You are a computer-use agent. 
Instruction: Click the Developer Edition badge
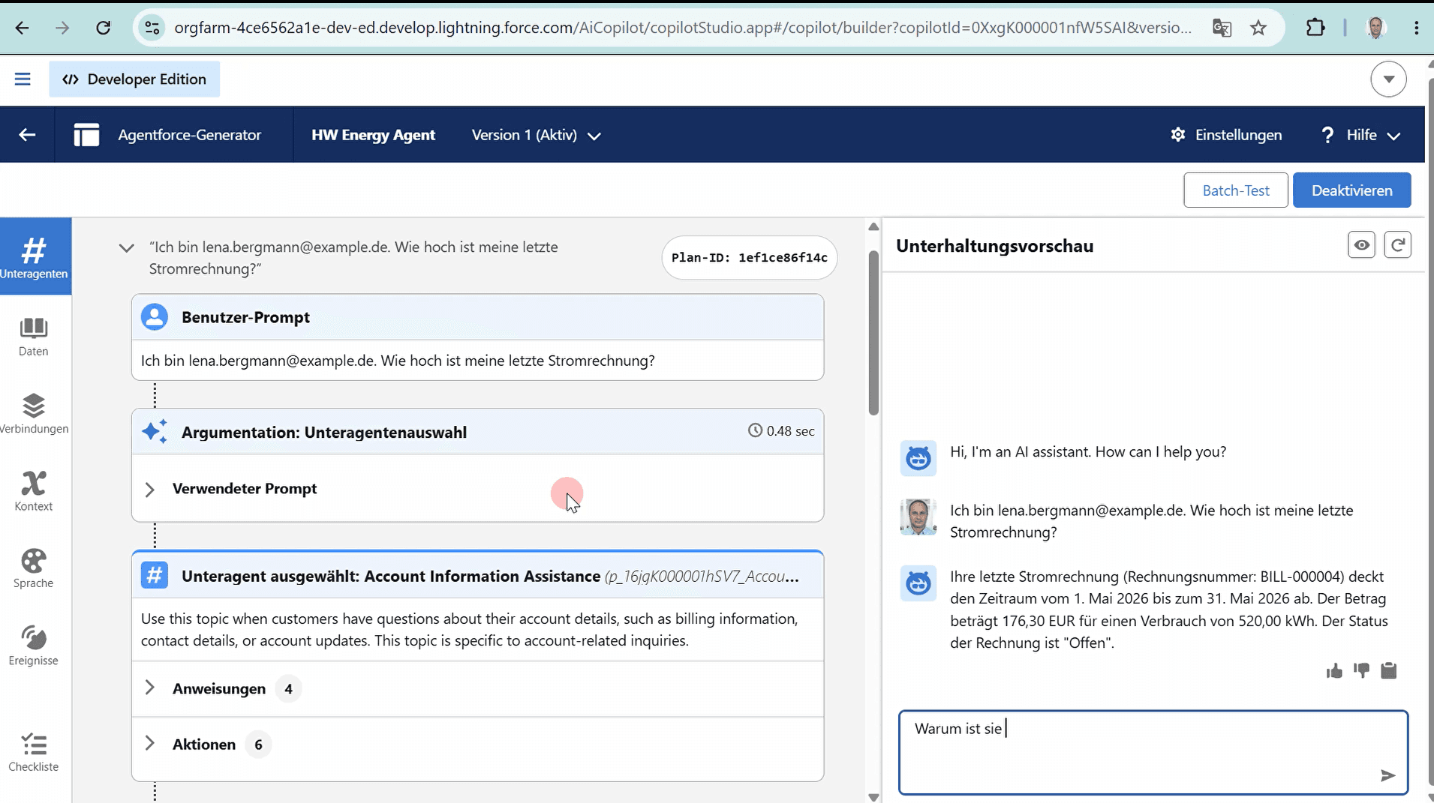(134, 79)
